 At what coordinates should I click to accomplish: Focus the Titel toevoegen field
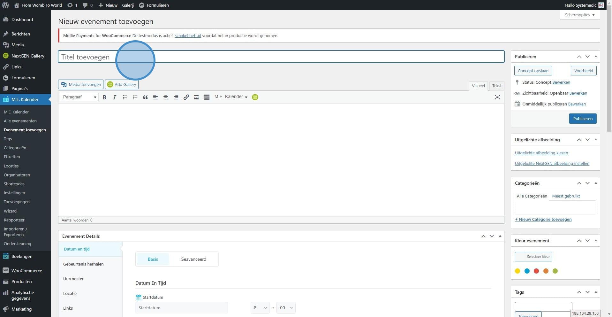coord(281,57)
